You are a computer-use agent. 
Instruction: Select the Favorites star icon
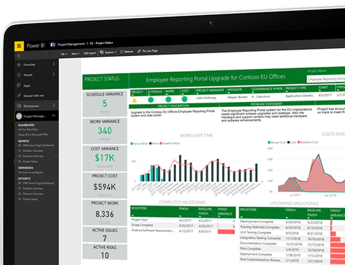point(19,65)
